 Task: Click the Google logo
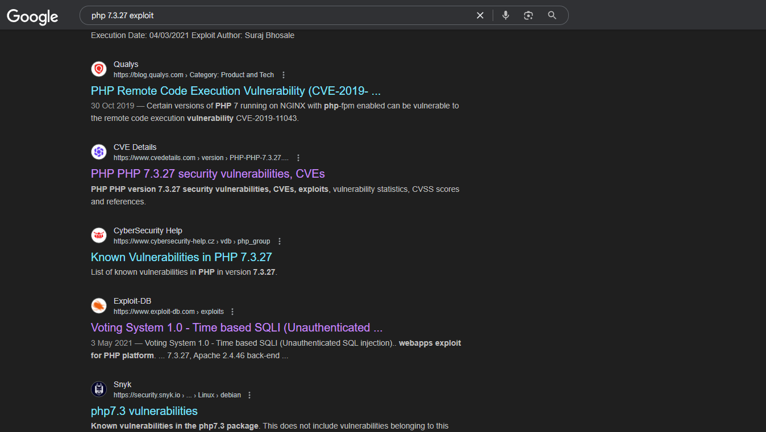pos(32,16)
